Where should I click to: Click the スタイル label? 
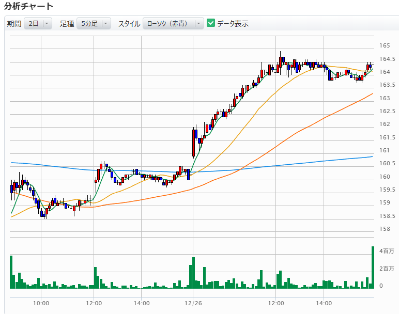(x=129, y=23)
